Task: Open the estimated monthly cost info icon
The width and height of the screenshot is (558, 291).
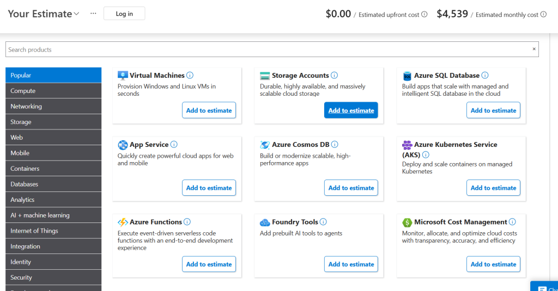Action: 543,15
